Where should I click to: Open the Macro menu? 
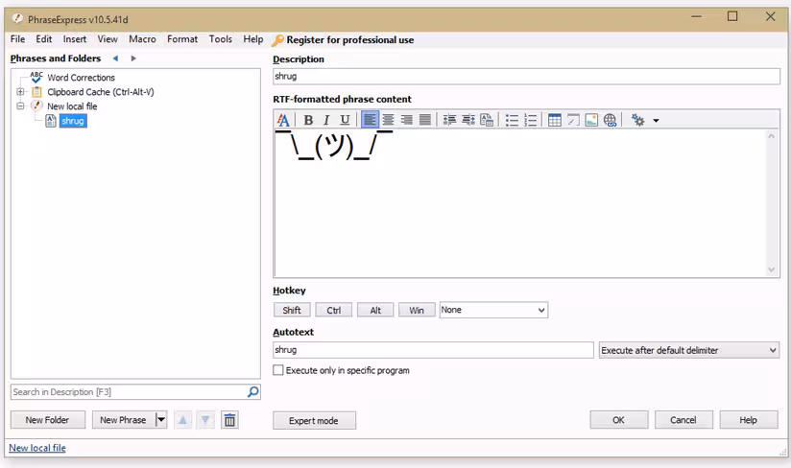coord(142,39)
